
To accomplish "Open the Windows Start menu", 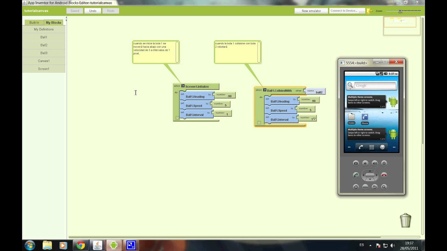I will point(30,245).
